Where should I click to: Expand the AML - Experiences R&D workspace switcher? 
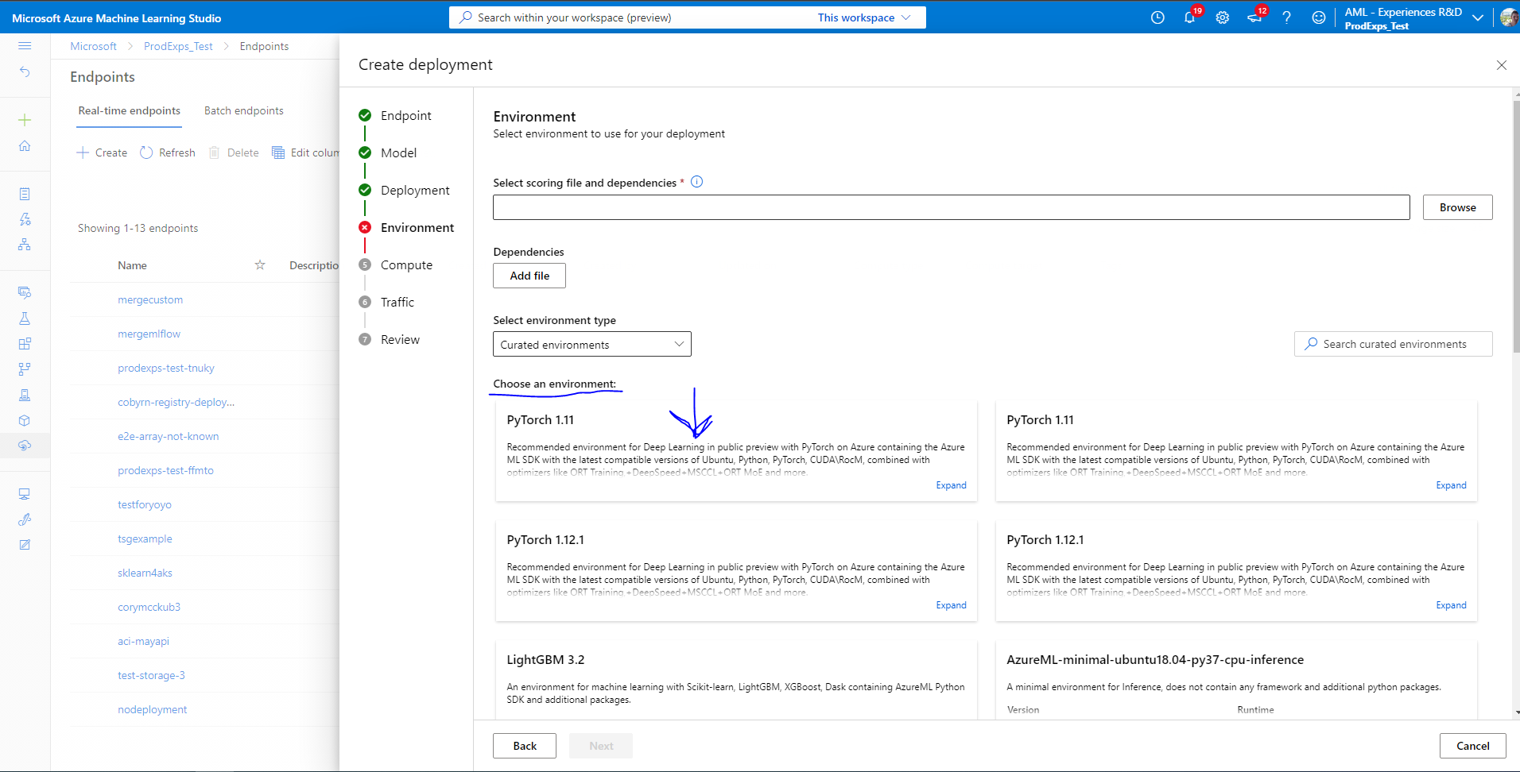pos(1479,17)
